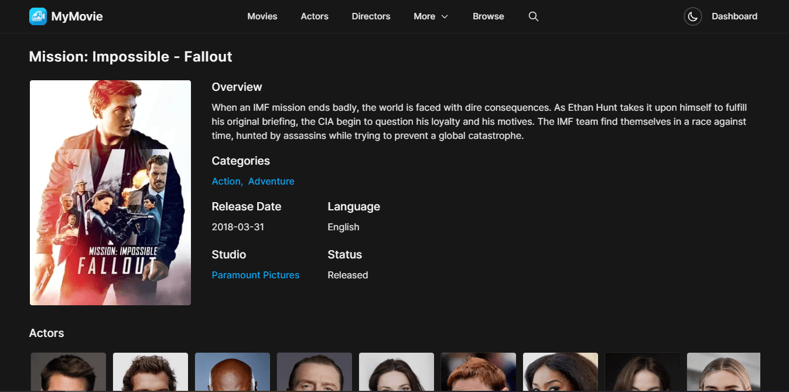Click the chevron next to More

tap(445, 16)
